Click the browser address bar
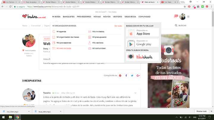214x120 pixels. pos(98,7)
